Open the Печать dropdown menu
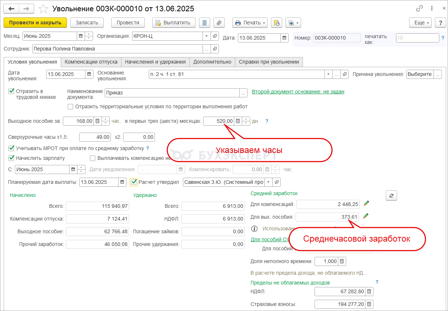Image resolution: width=448 pixels, height=311 pixels. (x=250, y=23)
